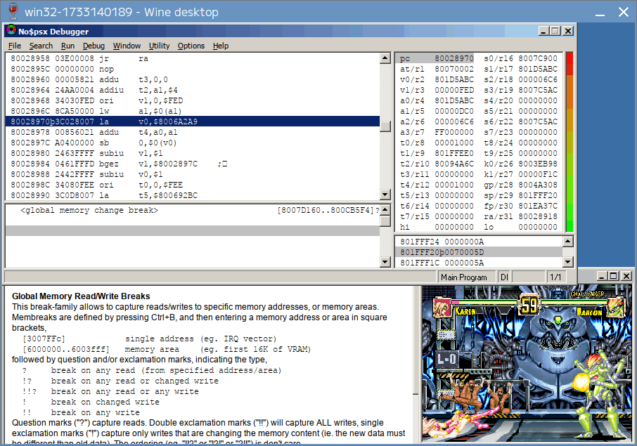Image resolution: width=637 pixels, height=446 pixels.
Task: Open the Window menu
Action: (x=127, y=46)
